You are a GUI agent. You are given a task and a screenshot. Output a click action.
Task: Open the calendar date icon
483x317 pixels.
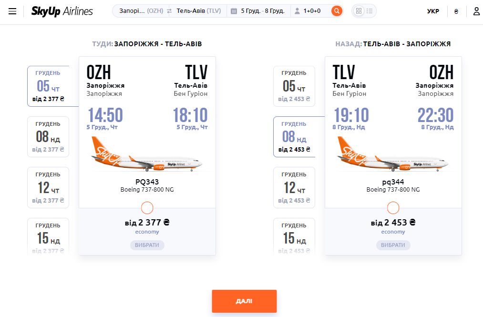[234, 11]
